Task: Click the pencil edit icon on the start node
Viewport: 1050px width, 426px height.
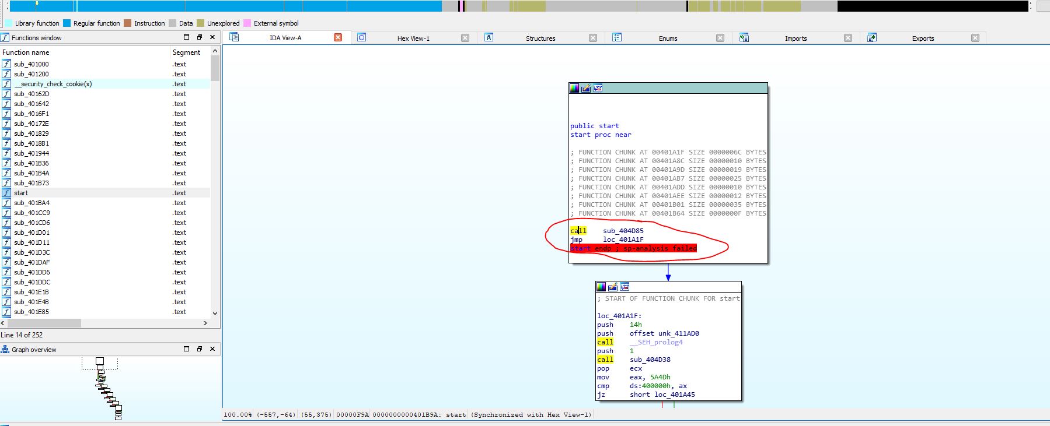Action: pyautogui.click(x=586, y=88)
